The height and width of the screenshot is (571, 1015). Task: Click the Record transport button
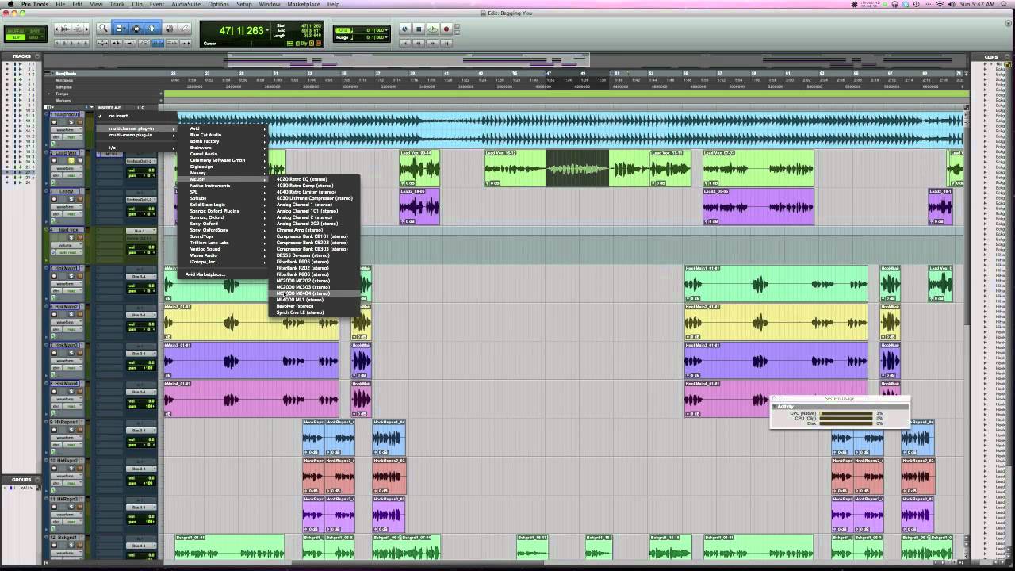(x=446, y=29)
